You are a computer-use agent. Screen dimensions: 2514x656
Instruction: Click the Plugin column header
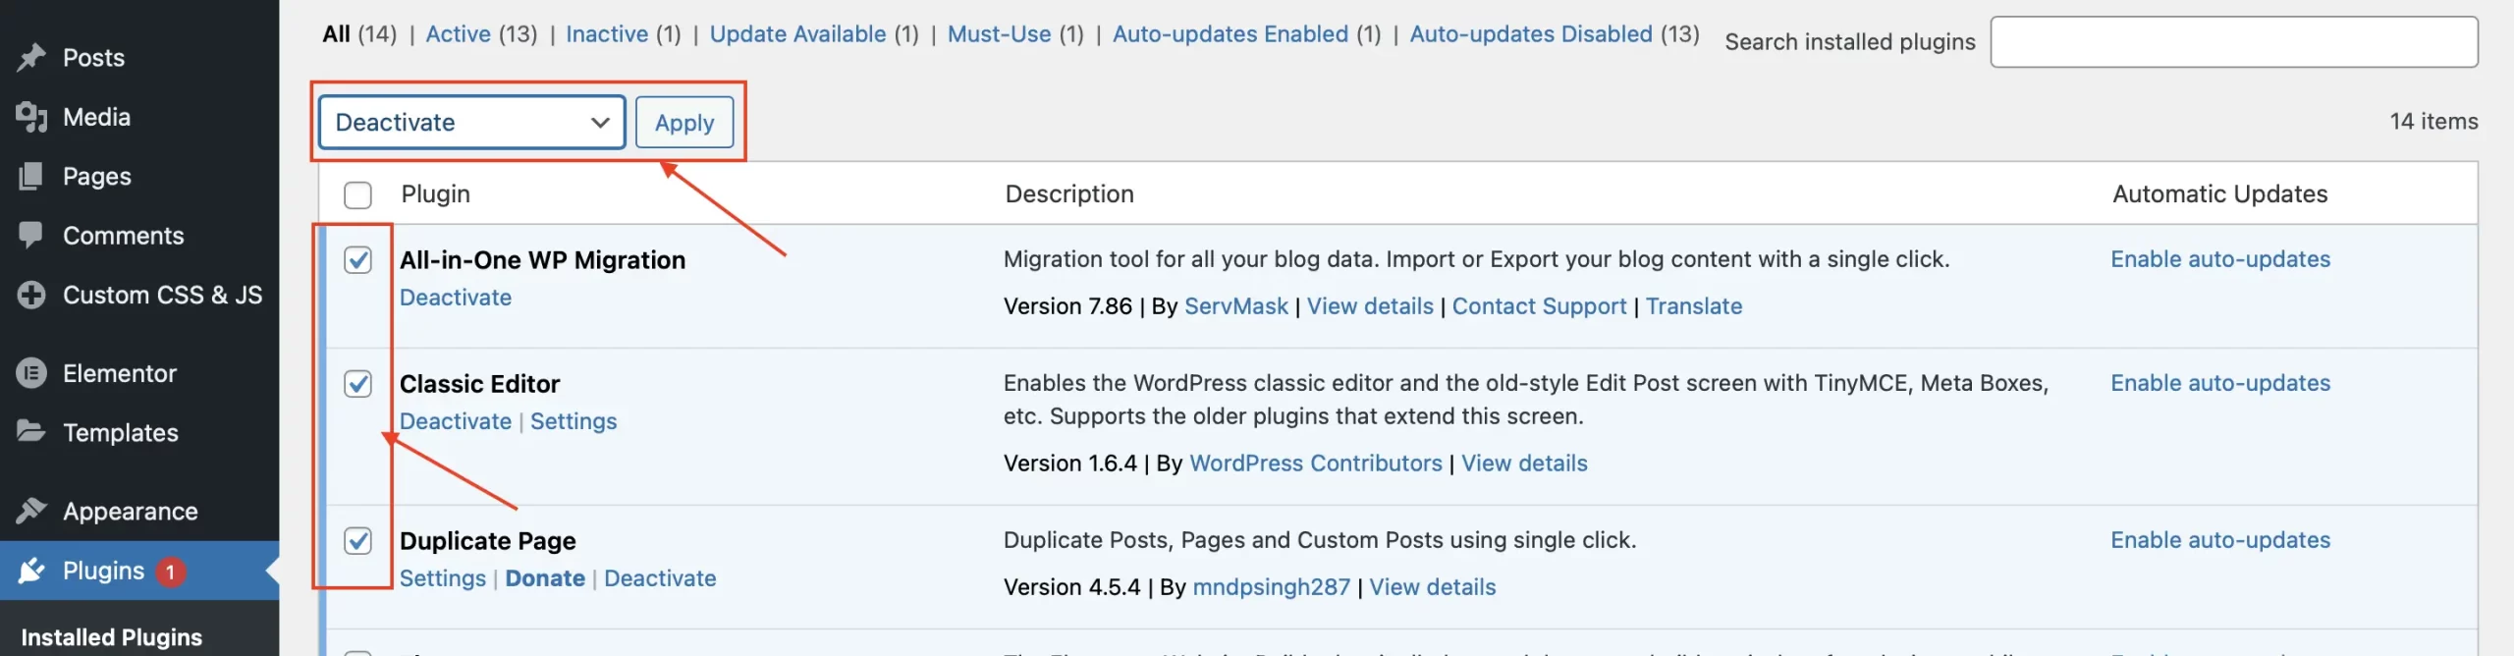pyautogui.click(x=436, y=194)
